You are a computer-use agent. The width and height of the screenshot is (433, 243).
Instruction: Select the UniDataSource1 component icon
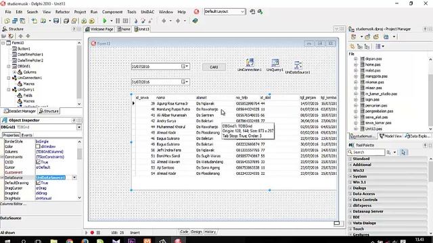298,65
